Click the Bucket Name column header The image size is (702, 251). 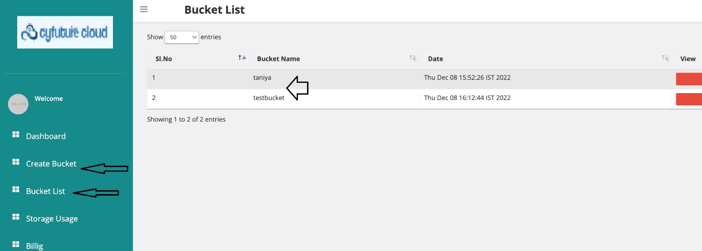(278, 59)
